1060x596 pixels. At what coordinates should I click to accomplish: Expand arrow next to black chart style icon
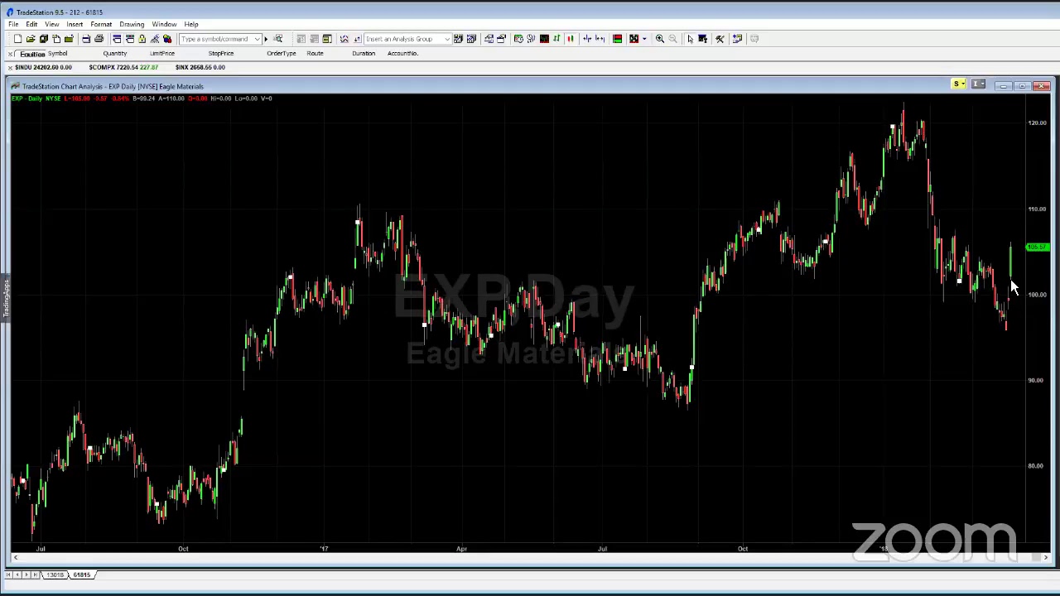coord(644,39)
